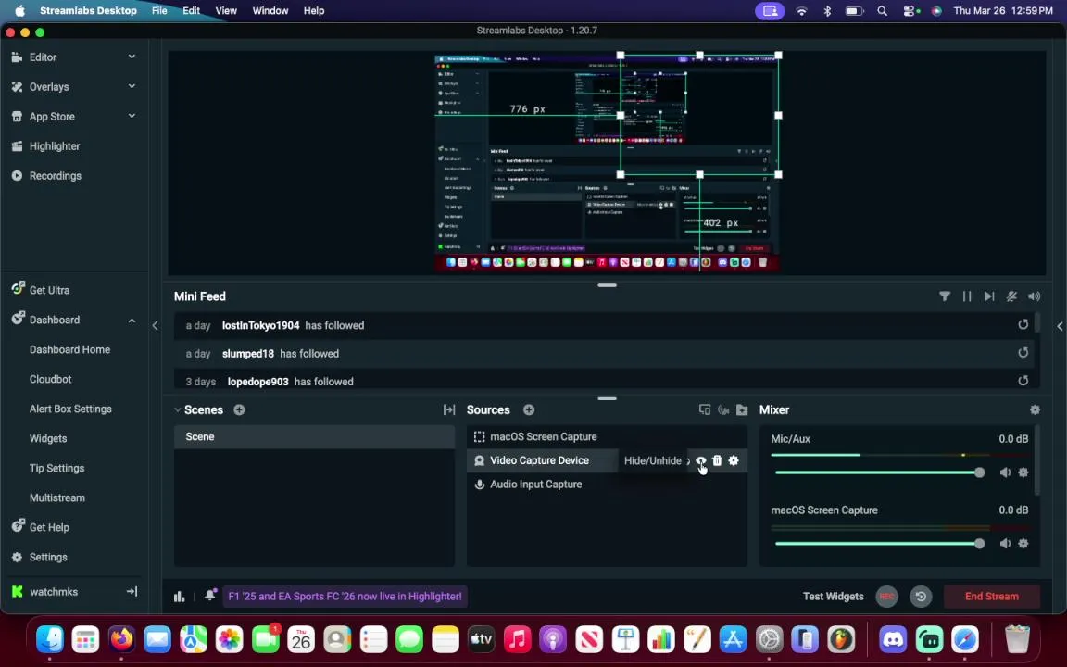Screen dimensions: 1067x667
Task: Click Test Widgets
Action: pos(833,597)
